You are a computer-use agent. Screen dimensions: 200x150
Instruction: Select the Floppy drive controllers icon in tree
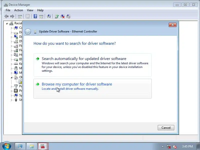click(x=16, y=50)
